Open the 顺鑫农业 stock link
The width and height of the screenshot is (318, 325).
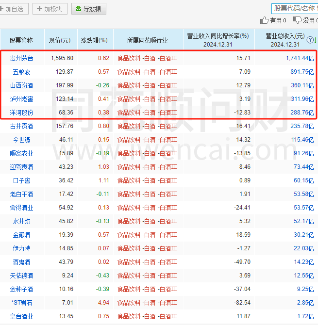coord(21,153)
